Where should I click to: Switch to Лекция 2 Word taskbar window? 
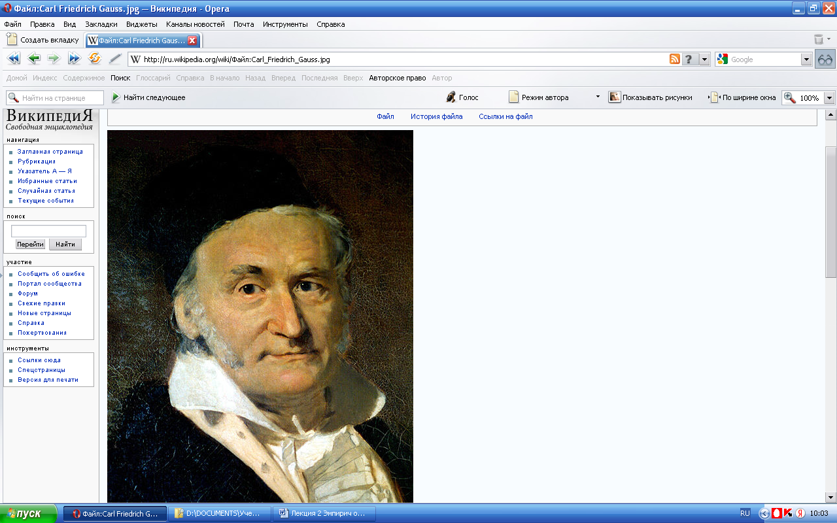325,513
